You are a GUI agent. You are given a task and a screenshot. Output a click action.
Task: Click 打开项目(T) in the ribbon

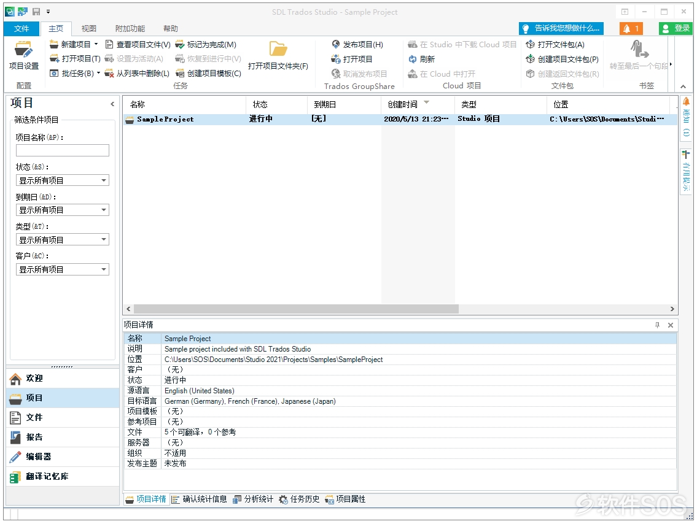[75, 59]
